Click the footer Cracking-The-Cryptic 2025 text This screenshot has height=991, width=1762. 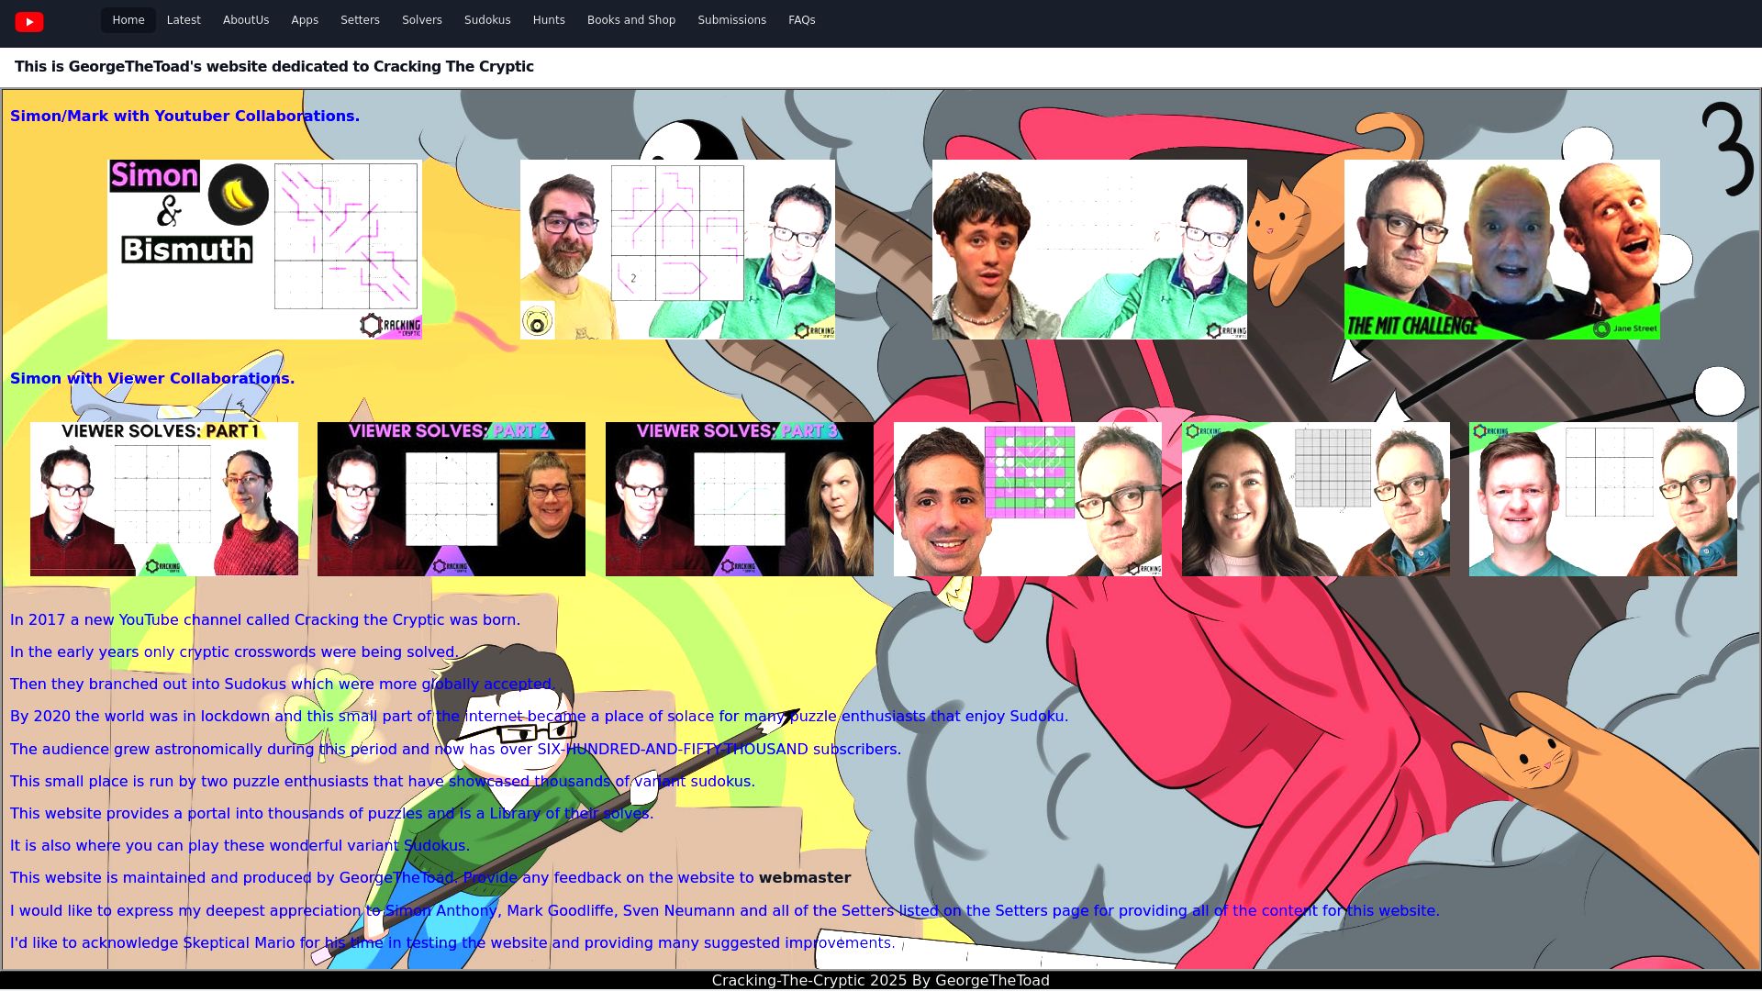click(881, 980)
